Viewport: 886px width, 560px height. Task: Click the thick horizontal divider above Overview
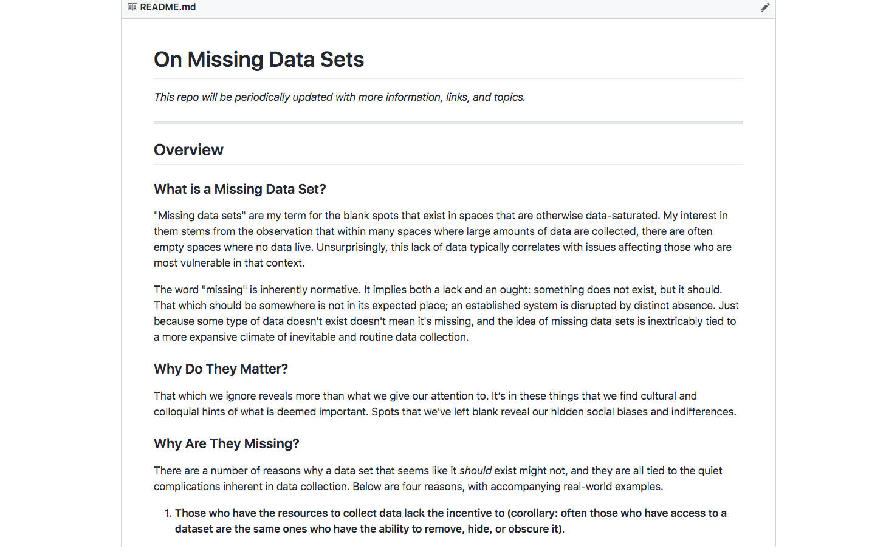point(448,123)
